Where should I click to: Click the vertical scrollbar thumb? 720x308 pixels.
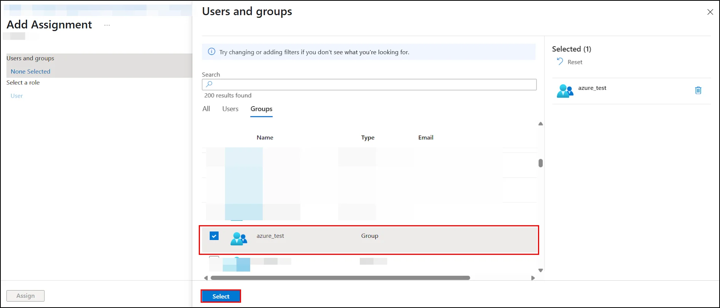coord(541,163)
